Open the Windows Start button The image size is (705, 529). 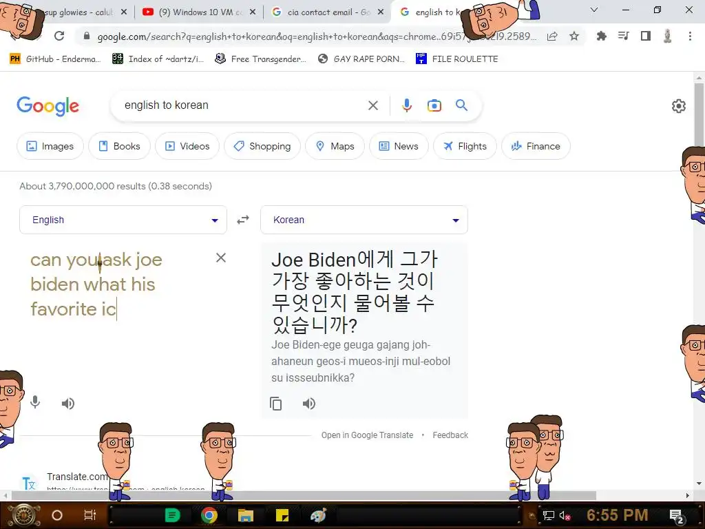23,515
